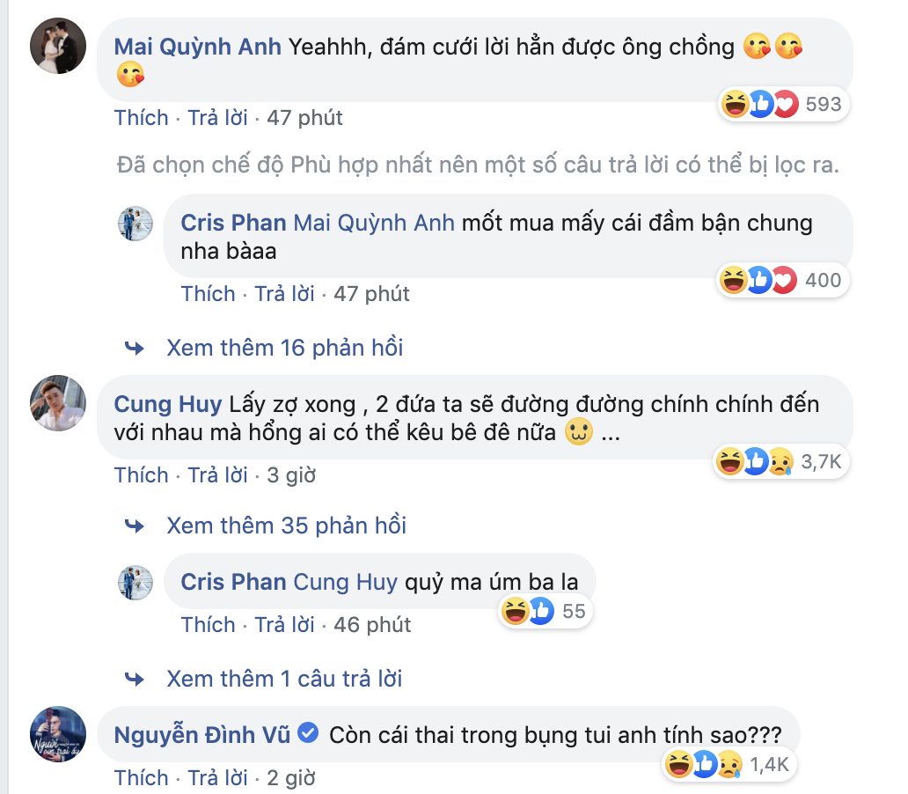The image size is (908, 794).
Task: Show the 3,7K reactions on Cung Huy's comment
Action: (780, 461)
